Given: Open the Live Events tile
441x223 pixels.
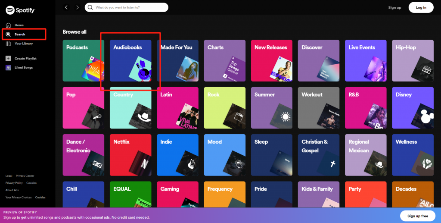Looking at the screenshot, I should pos(366,60).
